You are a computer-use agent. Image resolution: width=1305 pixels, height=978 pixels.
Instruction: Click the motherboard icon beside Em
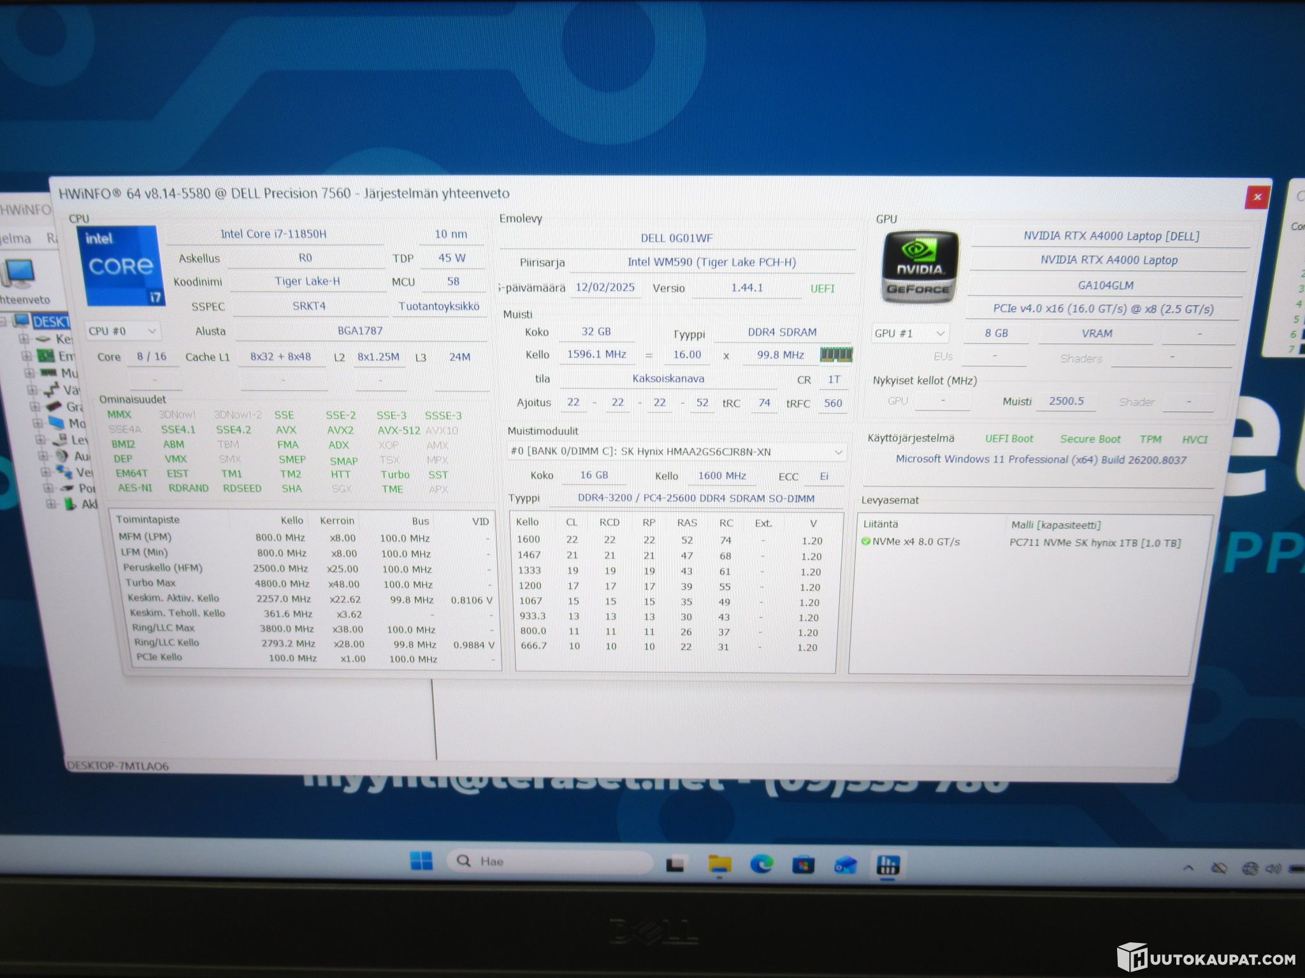point(45,355)
